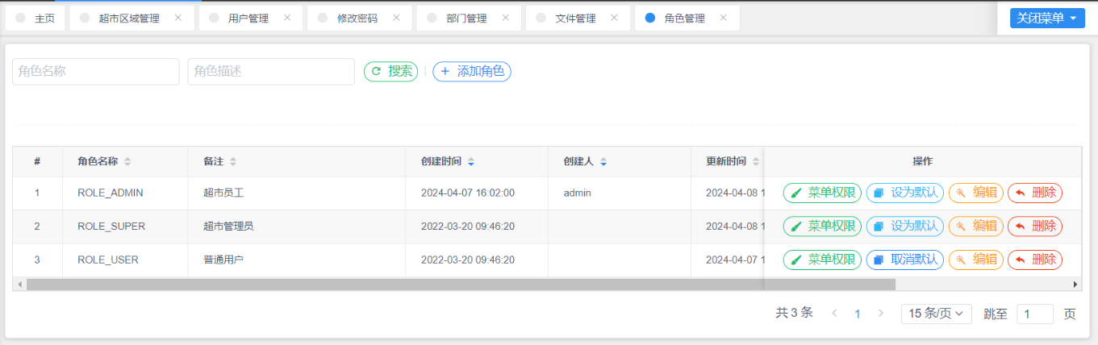Open the 15条/页 page size selector

936,314
